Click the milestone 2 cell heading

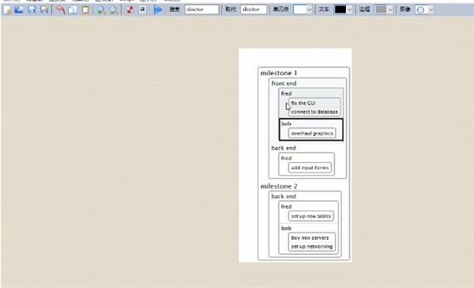(279, 186)
